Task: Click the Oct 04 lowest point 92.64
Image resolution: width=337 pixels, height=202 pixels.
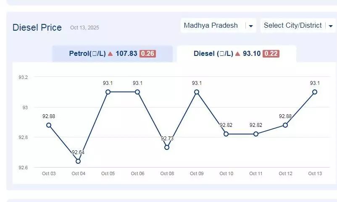Action: (x=78, y=161)
